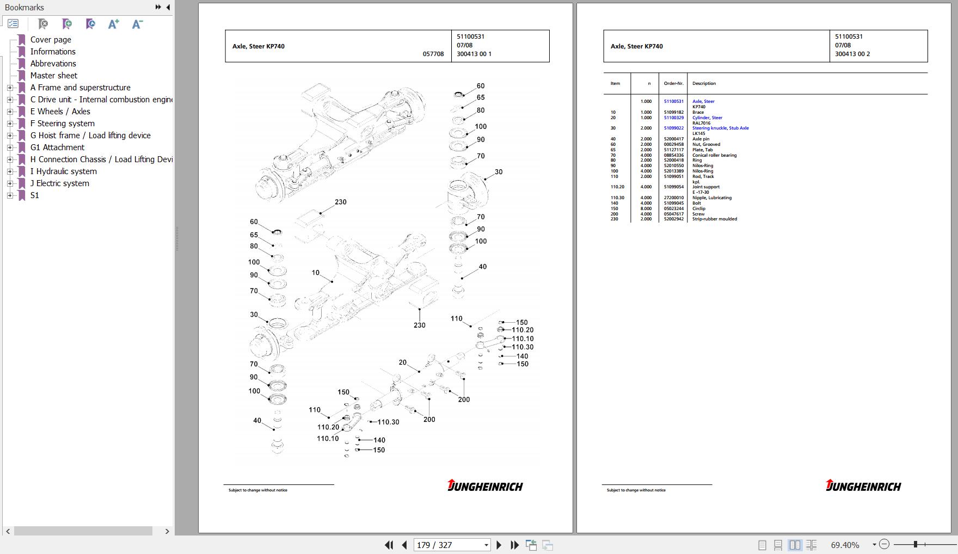
Task: Click the Strip-rubber moulded description
Action: pyautogui.click(x=715, y=219)
